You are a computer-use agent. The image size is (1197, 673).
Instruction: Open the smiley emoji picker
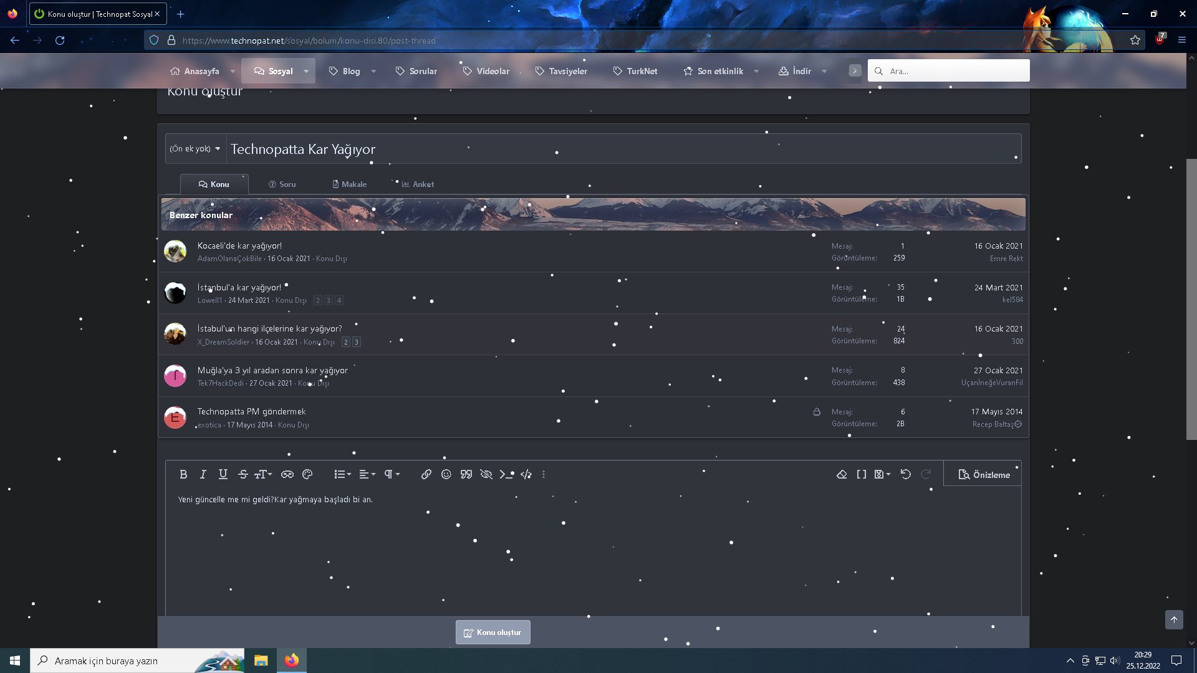coord(446,474)
